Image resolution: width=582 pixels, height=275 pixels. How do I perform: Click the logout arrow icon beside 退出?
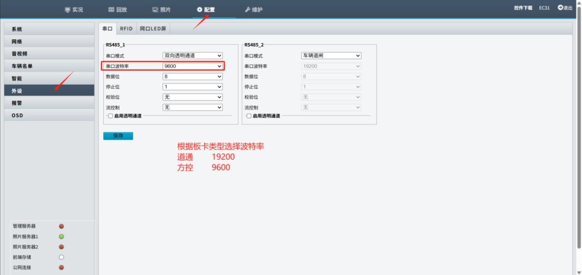560,8
